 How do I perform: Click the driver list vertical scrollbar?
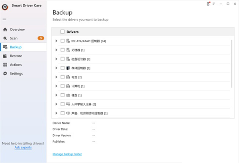coord(232,64)
